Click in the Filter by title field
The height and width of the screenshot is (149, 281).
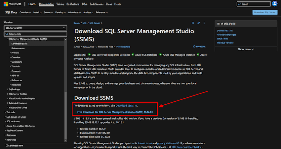[x=35, y=34]
